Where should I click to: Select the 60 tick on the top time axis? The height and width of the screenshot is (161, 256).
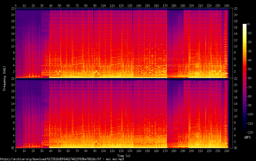(x=68, y=5)
